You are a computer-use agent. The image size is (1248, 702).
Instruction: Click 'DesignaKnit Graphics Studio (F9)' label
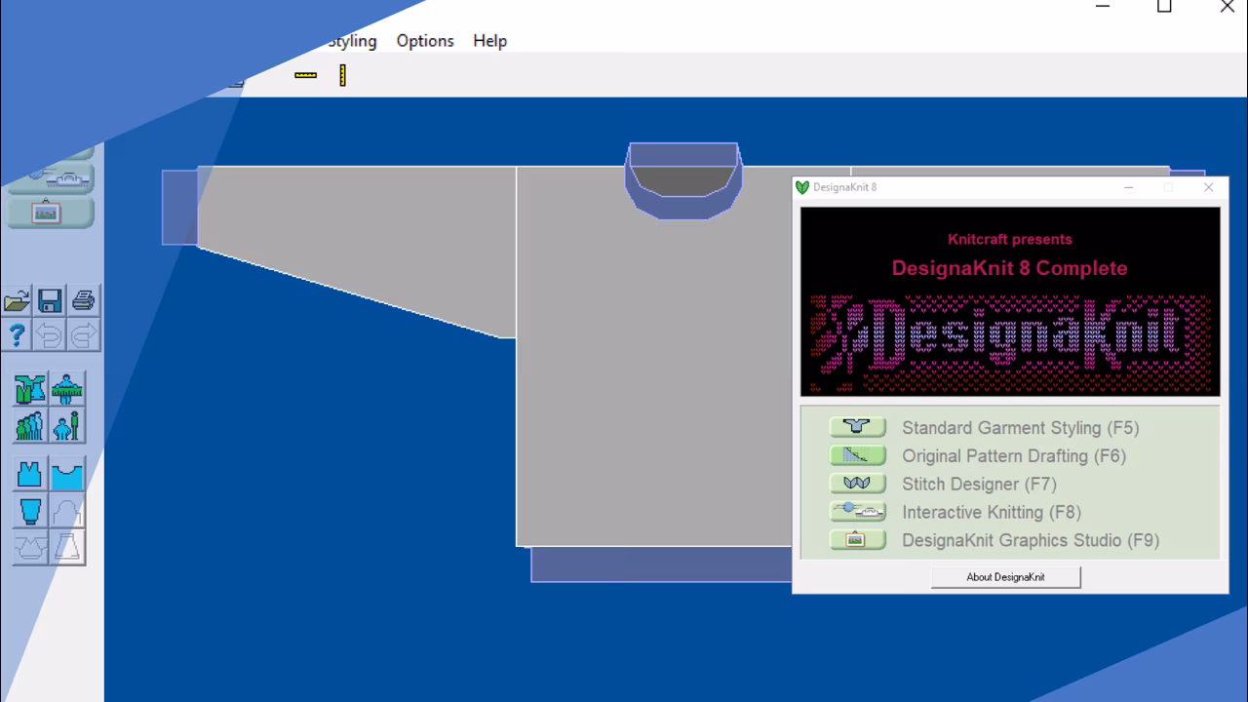(x=1031, y=540)
